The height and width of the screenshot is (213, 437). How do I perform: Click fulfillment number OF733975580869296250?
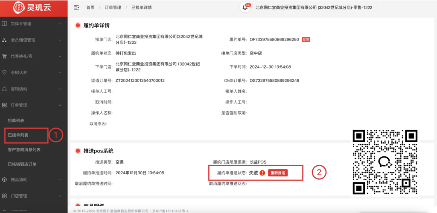[274, 40]
